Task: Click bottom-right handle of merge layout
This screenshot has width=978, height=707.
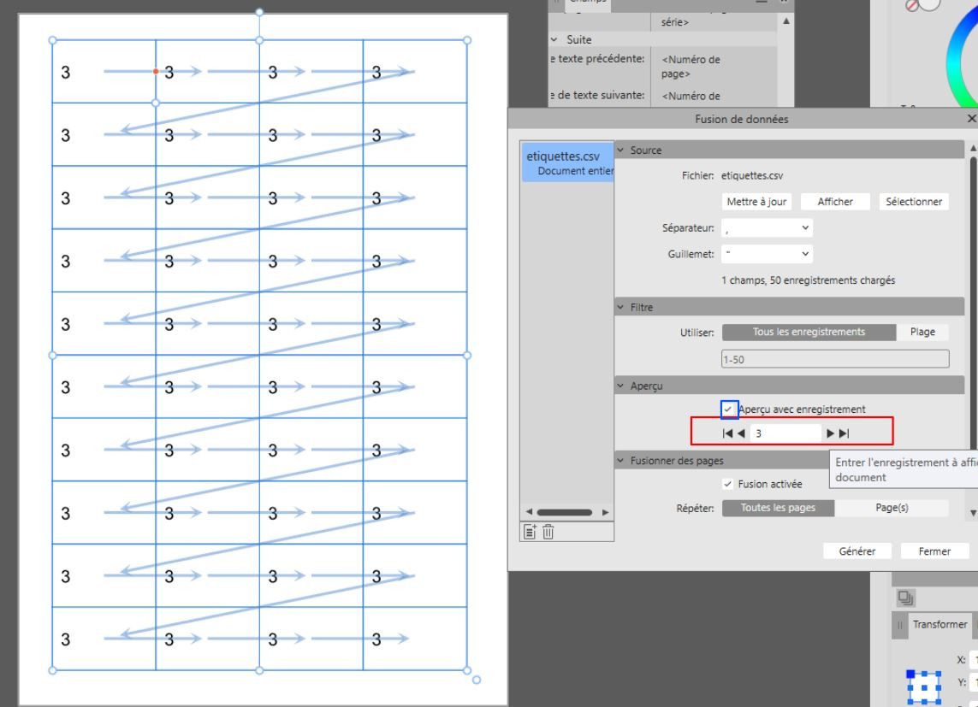Action: pyautogui.click(x=467, y=670)
